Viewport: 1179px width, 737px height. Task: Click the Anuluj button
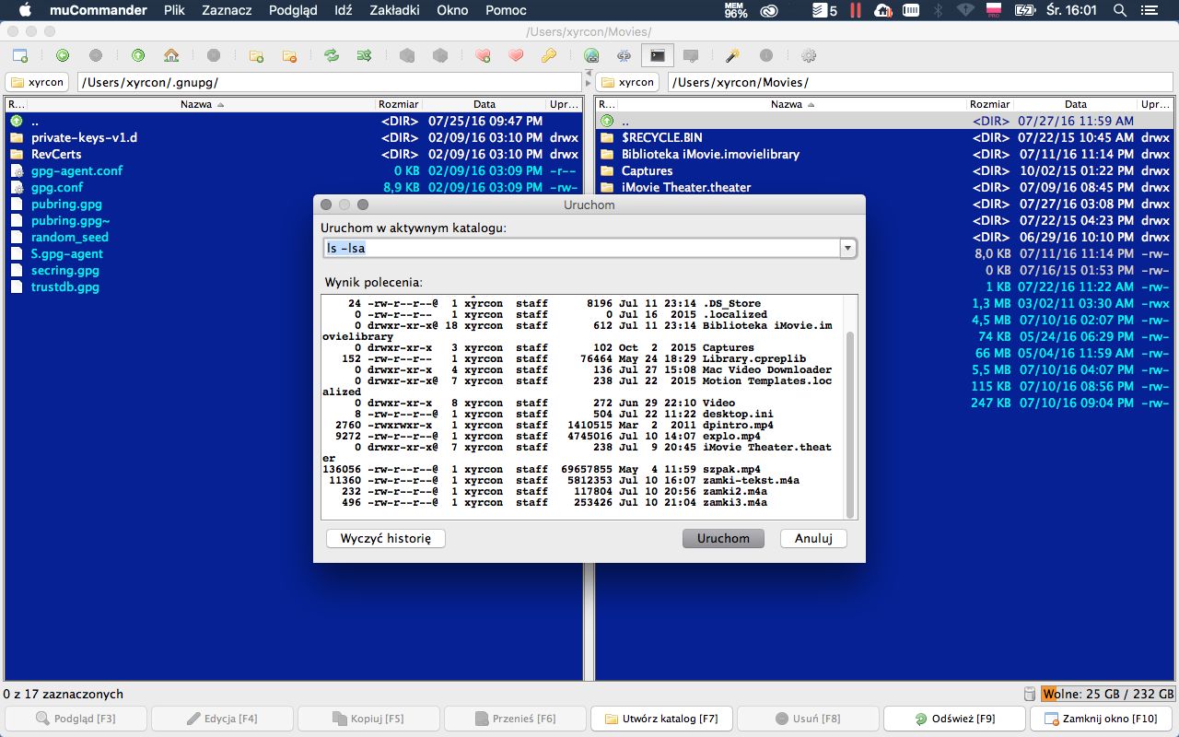tap(813, 538)
